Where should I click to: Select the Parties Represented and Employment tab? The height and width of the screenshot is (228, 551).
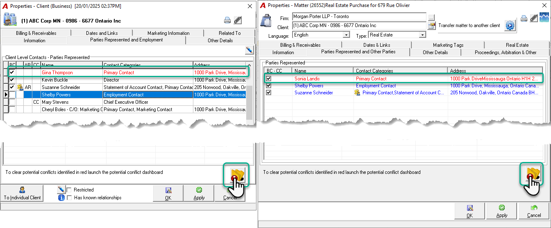(127, 40)
